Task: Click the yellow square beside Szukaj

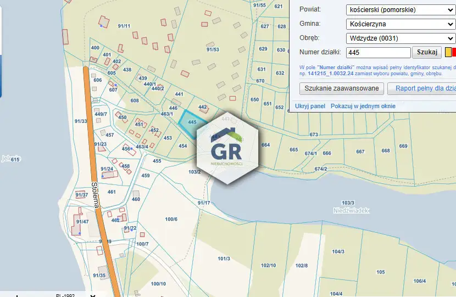Action: pos(448,53)
